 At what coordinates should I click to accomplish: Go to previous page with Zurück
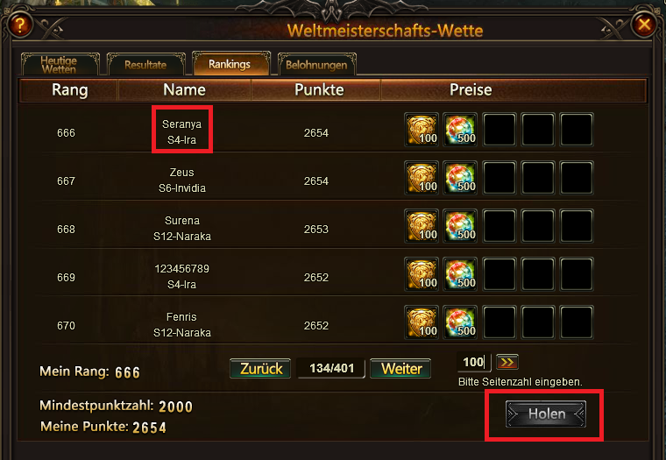coord(260,368)
